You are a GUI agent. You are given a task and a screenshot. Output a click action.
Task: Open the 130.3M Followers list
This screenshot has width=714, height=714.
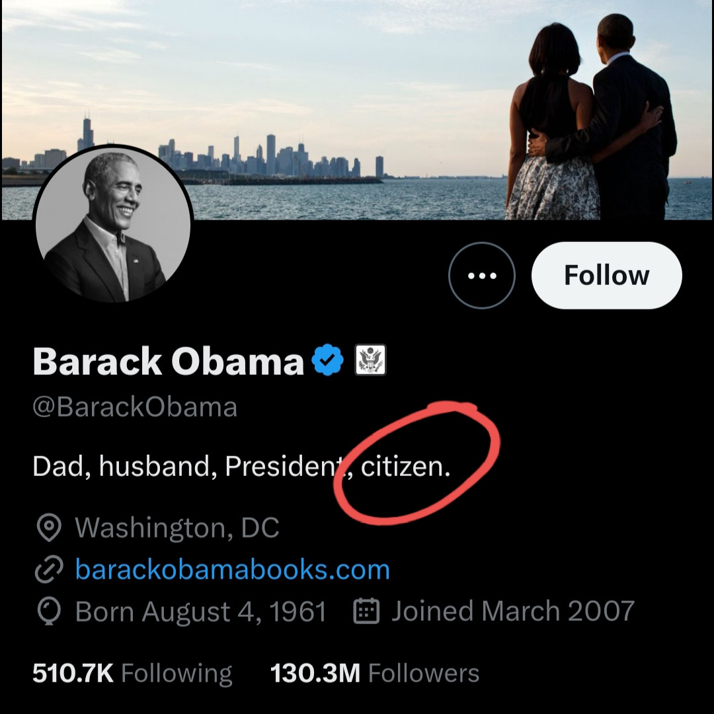375,674
